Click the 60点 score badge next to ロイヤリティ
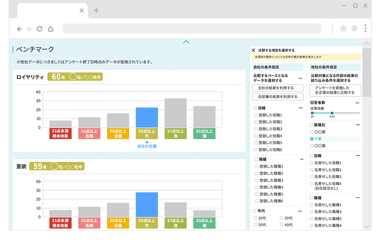The image size is (378, 240). pos(75,77)
